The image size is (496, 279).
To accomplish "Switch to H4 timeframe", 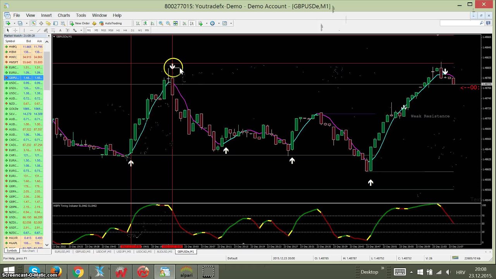I will point(125,30).
